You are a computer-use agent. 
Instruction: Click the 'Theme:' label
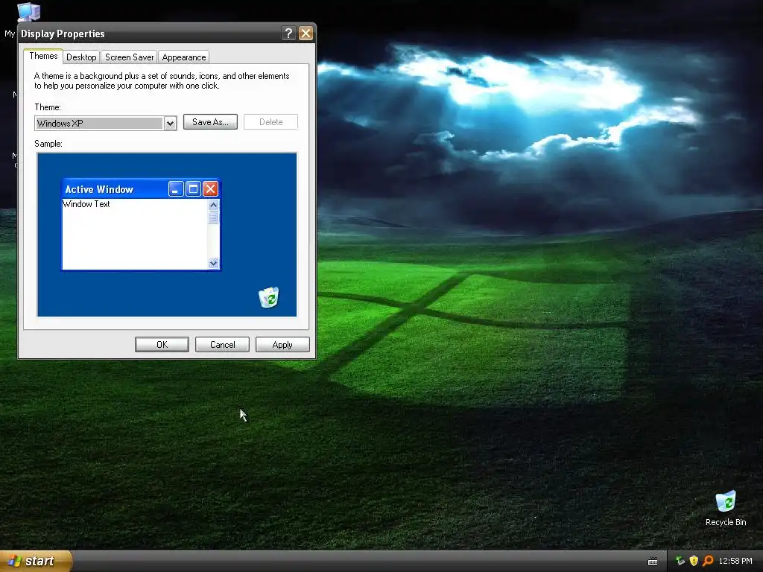48,107
